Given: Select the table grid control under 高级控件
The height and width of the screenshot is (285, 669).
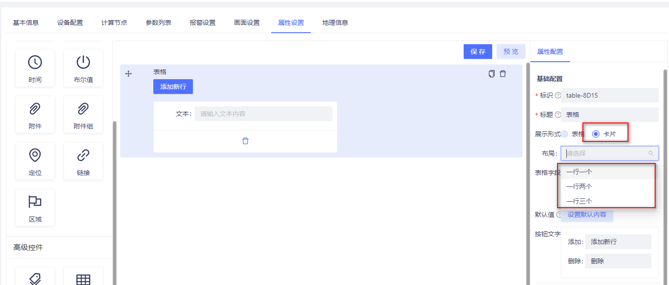Looking at the screenshot, I should (83, 277).
